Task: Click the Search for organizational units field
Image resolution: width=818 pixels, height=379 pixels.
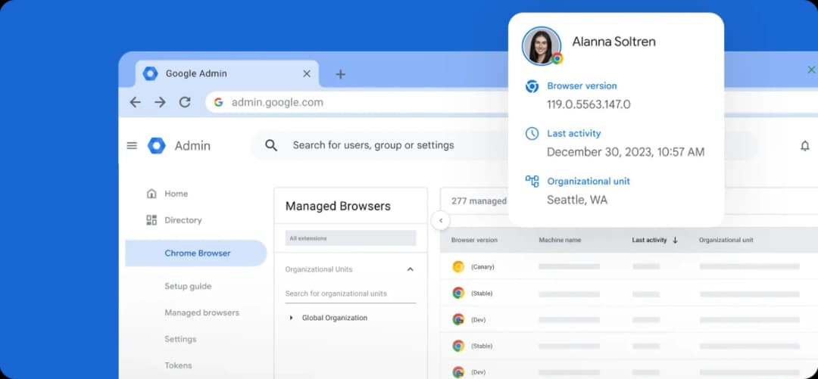Action: (x=350, y=294)
